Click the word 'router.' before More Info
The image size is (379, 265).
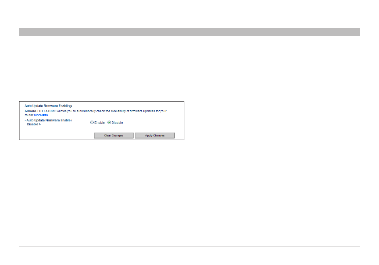[29, 115]
